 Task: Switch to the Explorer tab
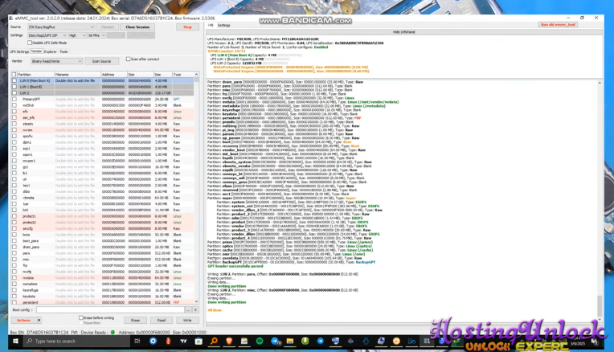pyautogui.click(x=50, y=51)
